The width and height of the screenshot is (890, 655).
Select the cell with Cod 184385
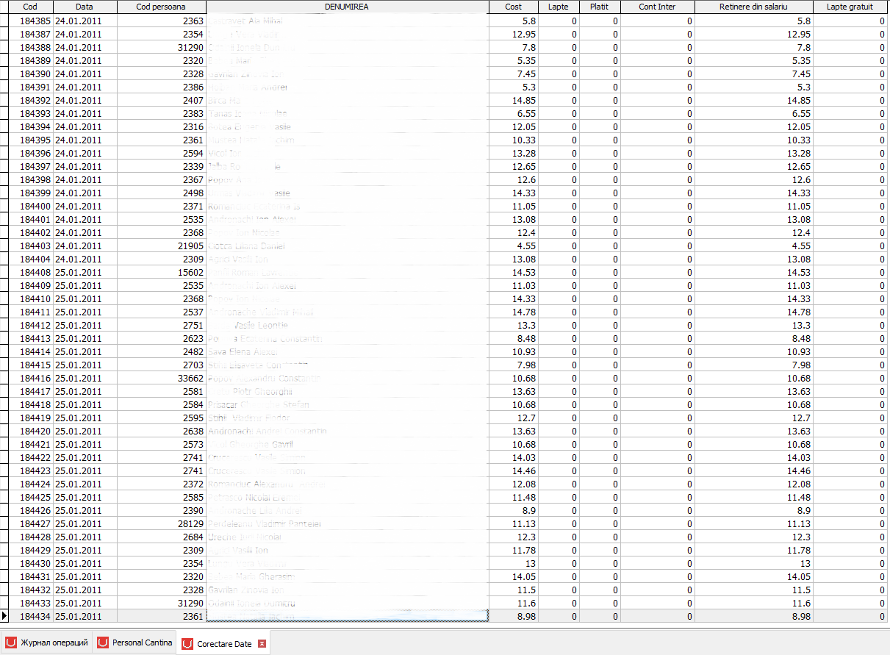30,21
